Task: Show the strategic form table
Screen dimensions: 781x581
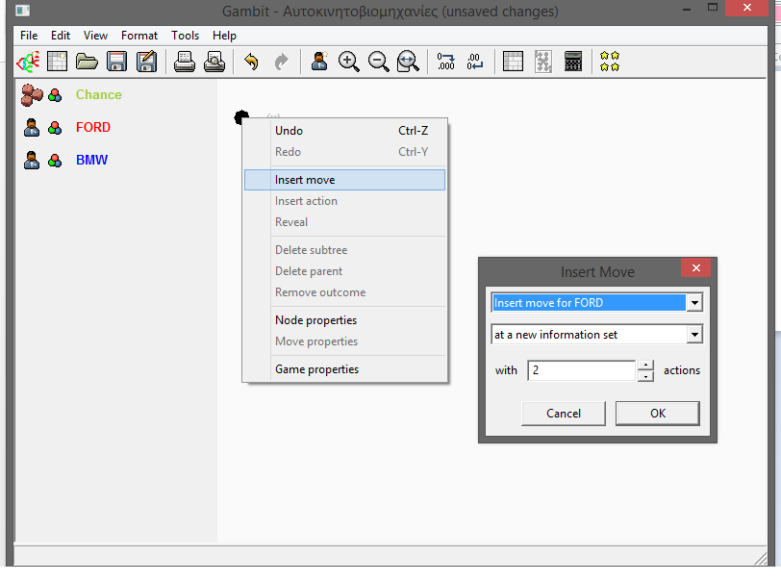Action: click(513, 62)
